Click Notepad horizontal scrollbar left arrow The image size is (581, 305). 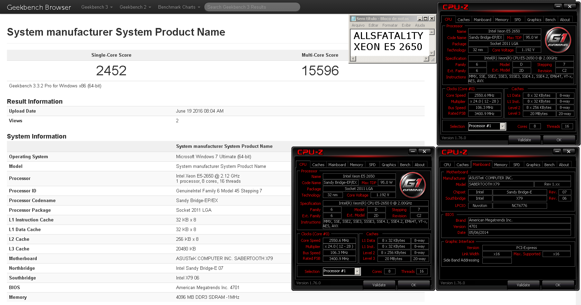(353, 59)
